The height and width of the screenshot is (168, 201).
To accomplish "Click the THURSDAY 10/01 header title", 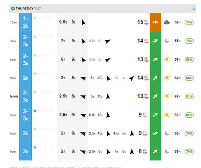I will coord(28,8).
